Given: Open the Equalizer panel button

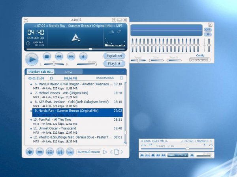Looking at the screenshot, I should coord(115,56).
